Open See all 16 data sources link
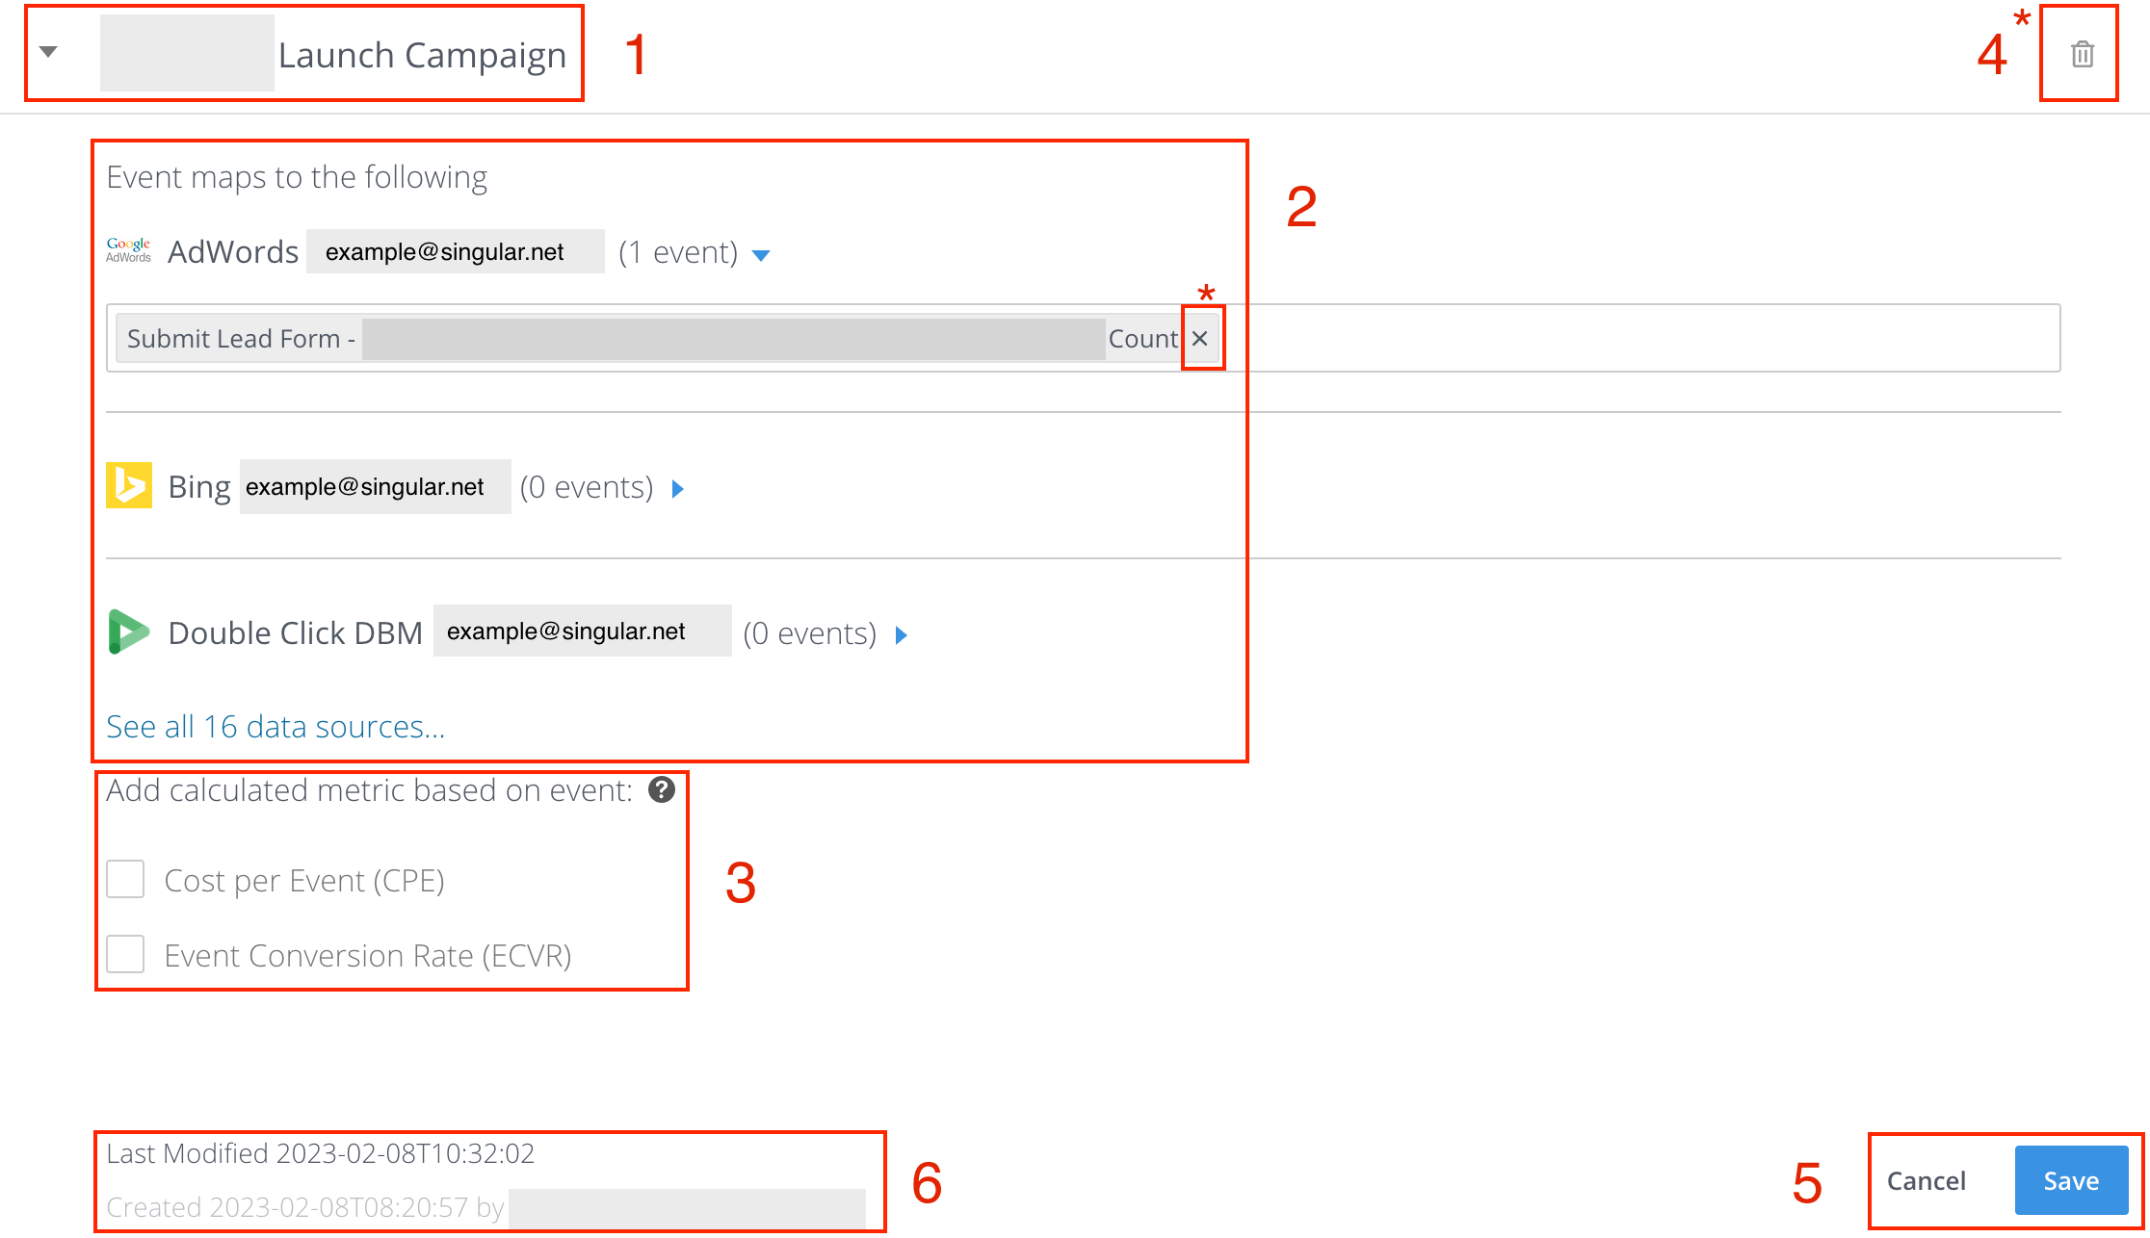Viewport: 2150px width, 1238px height. click(275, 727)
